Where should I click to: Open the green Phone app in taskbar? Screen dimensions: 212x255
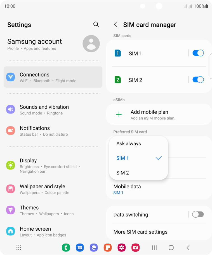[x=66, y=247]
